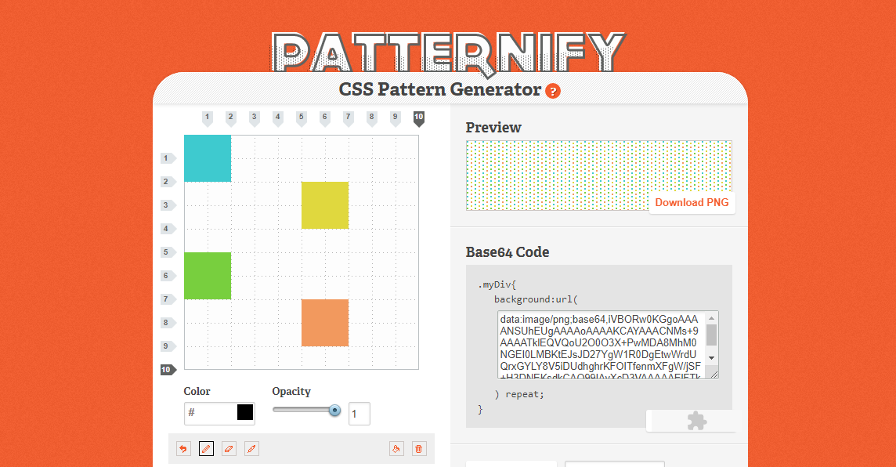This screenshot has width=896, height=467.
Task: Click row marker 7 left of the grid
Action: [168, 299]
